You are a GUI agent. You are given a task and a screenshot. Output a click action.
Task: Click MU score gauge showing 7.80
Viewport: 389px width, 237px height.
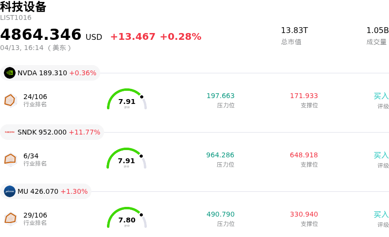pyautogui.click(x=126, y=219)
